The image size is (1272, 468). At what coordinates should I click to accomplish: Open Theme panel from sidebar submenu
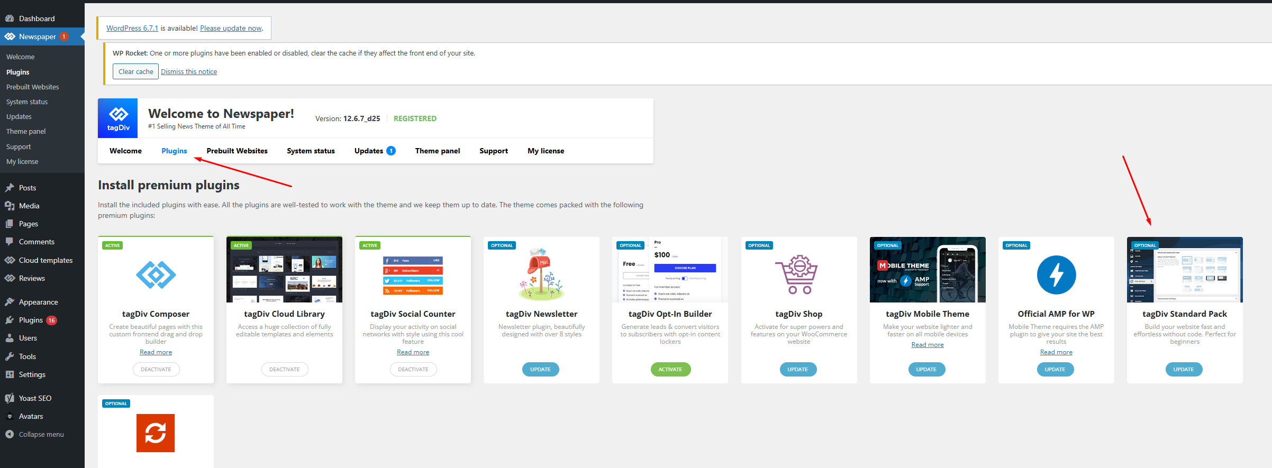coord(26,131)
